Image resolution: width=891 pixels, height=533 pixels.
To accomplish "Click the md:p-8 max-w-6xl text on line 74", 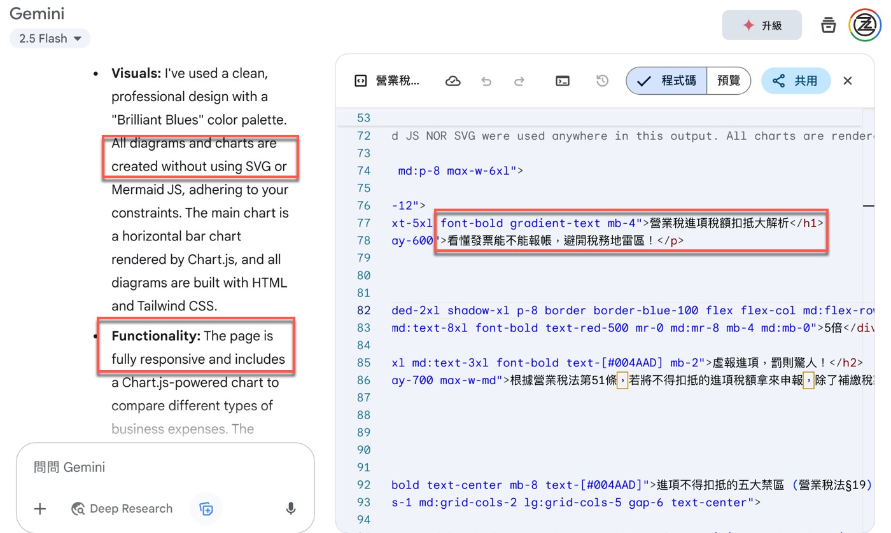I will click(x=458, y=170).
